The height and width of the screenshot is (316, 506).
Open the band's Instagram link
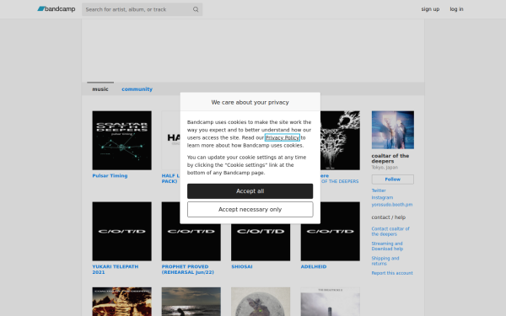(x=382, y=197)
